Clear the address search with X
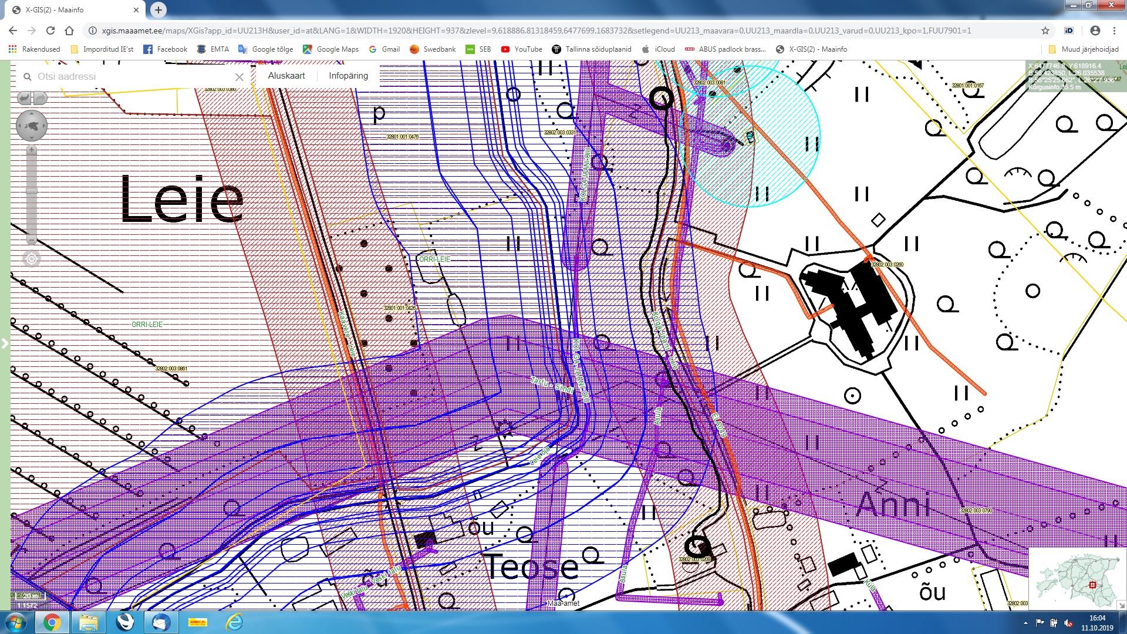Image resolution: width=1127 pixels, height=634 pixels. click(x=239, y=77)
